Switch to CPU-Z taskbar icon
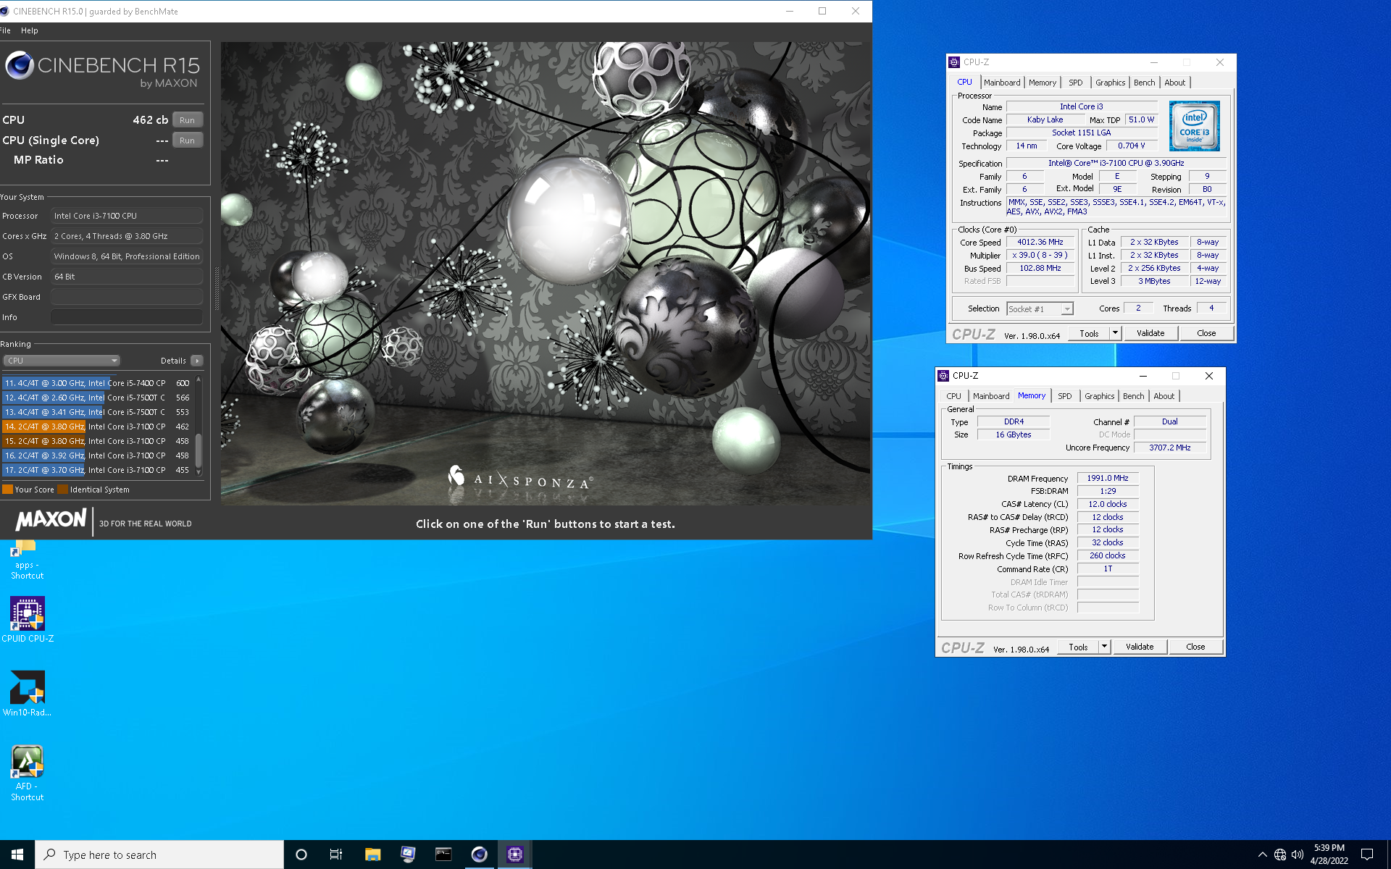The image size is (1391, 869). pyautogui.click(x=514, y=855)
